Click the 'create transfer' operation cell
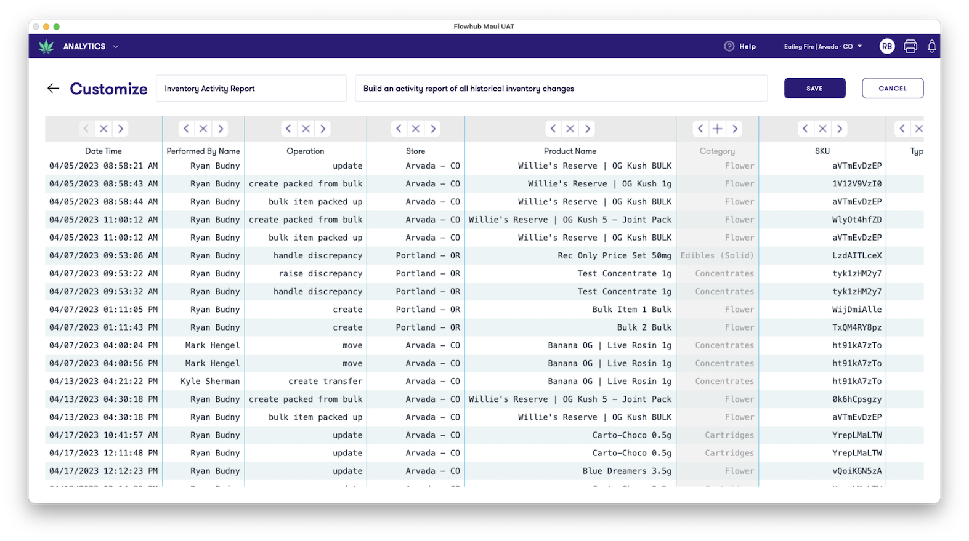 (x=325, y=381)
